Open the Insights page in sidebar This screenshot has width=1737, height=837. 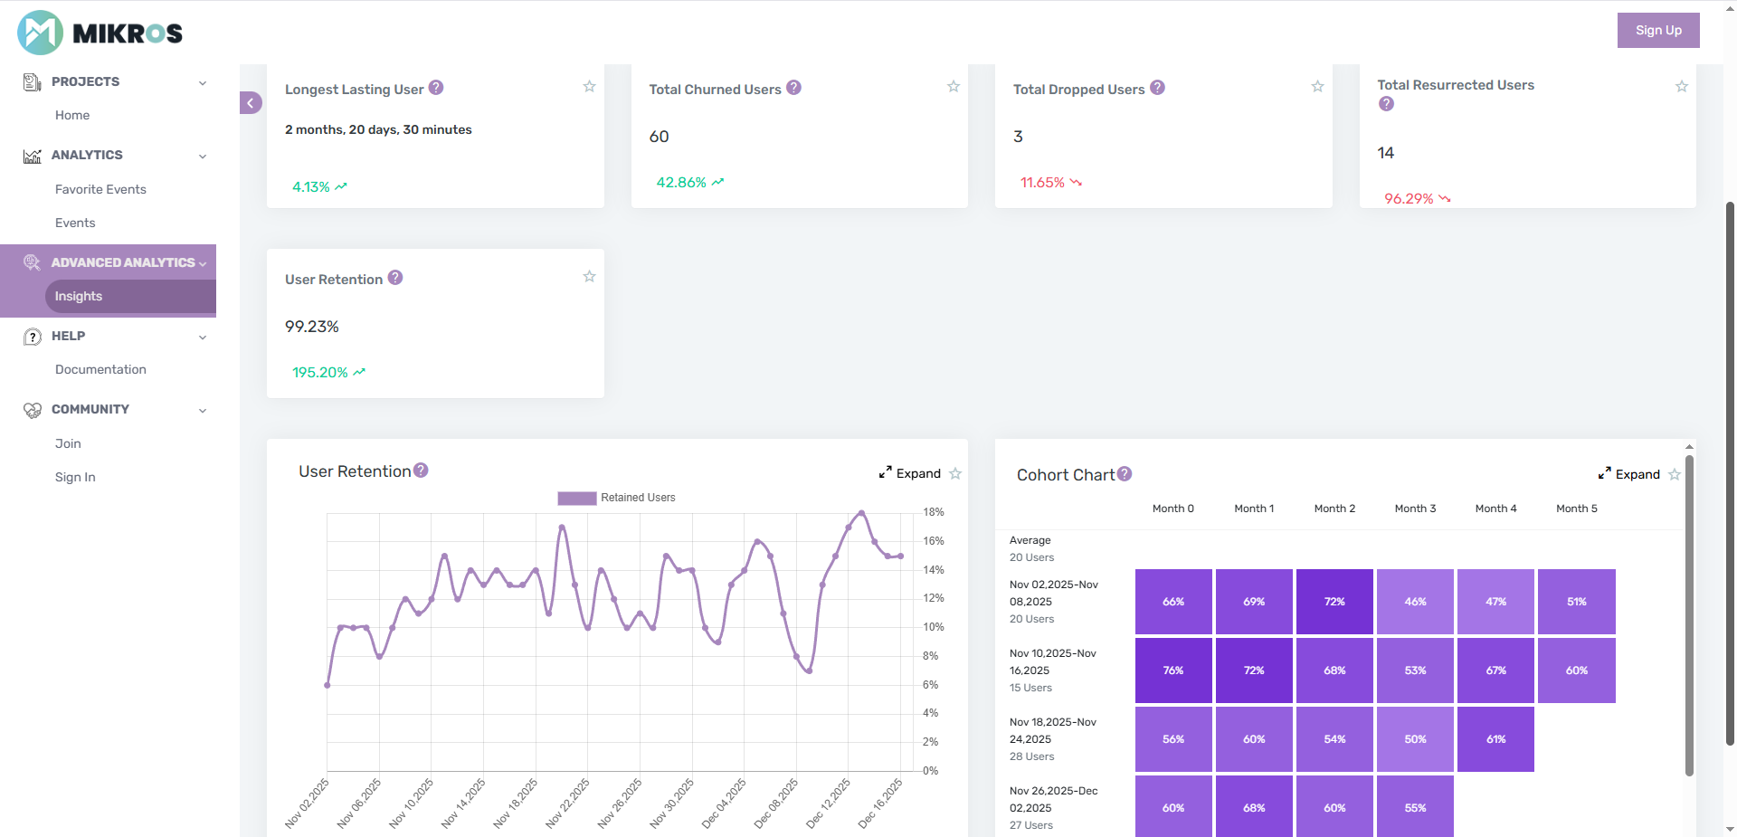tap(79, 296)
